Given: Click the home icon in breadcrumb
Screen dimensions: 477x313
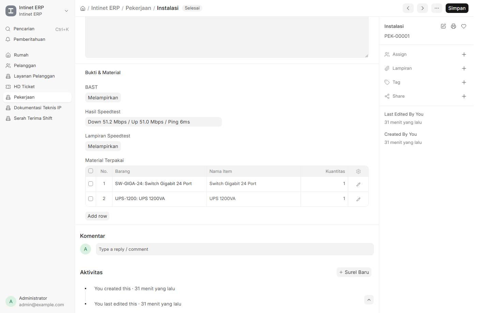Looking at the screenshot, I should [83, 8].
